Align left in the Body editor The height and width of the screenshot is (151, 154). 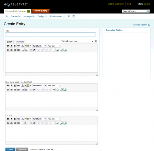(x=8, y=50)
